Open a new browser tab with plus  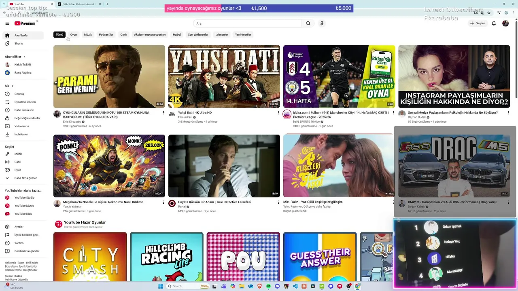[x=107, y=4]
